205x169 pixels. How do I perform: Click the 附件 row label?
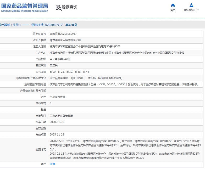(43, 97)
